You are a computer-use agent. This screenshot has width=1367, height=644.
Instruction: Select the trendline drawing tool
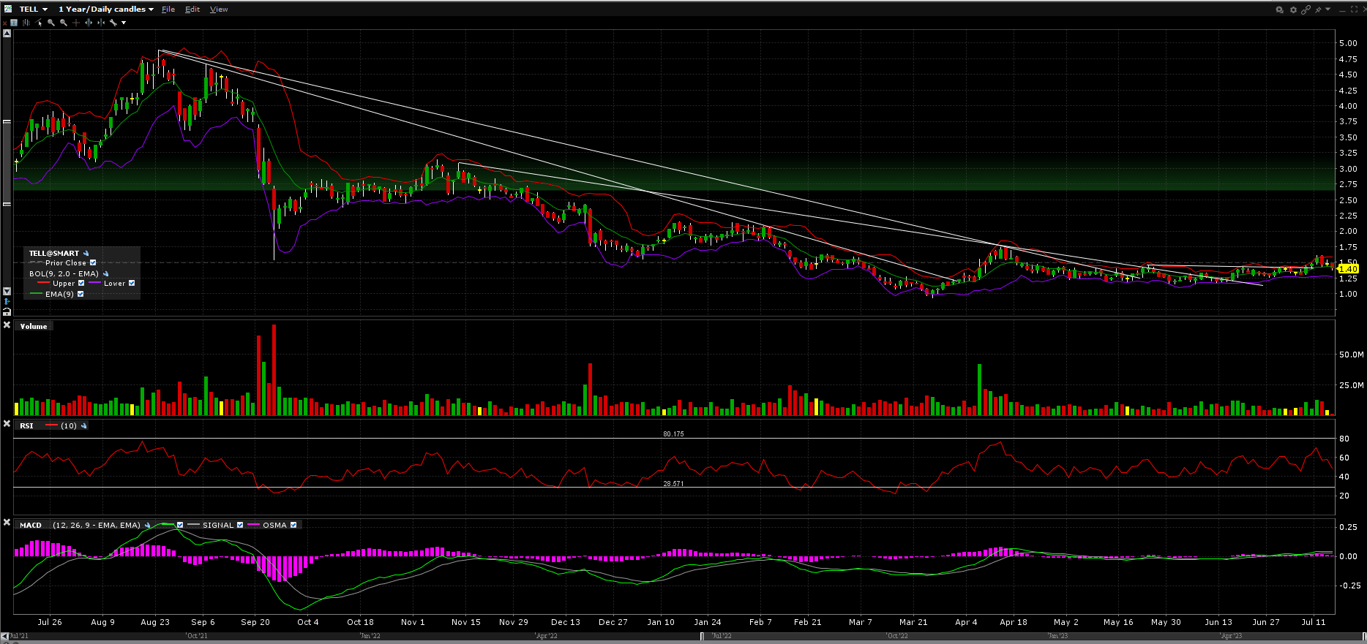click(39, 23)
